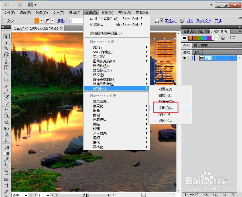
Task: Pick the Magic Wand tool
Action: click(x=6, y=49)
